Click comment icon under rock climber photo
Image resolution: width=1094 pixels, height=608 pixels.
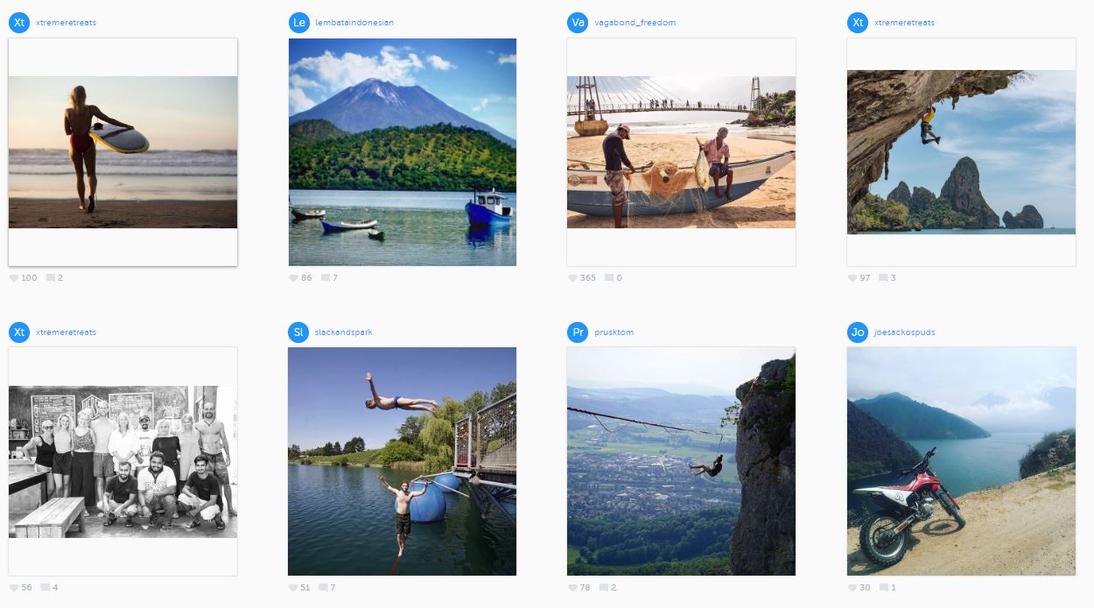(x=883, y=278)
